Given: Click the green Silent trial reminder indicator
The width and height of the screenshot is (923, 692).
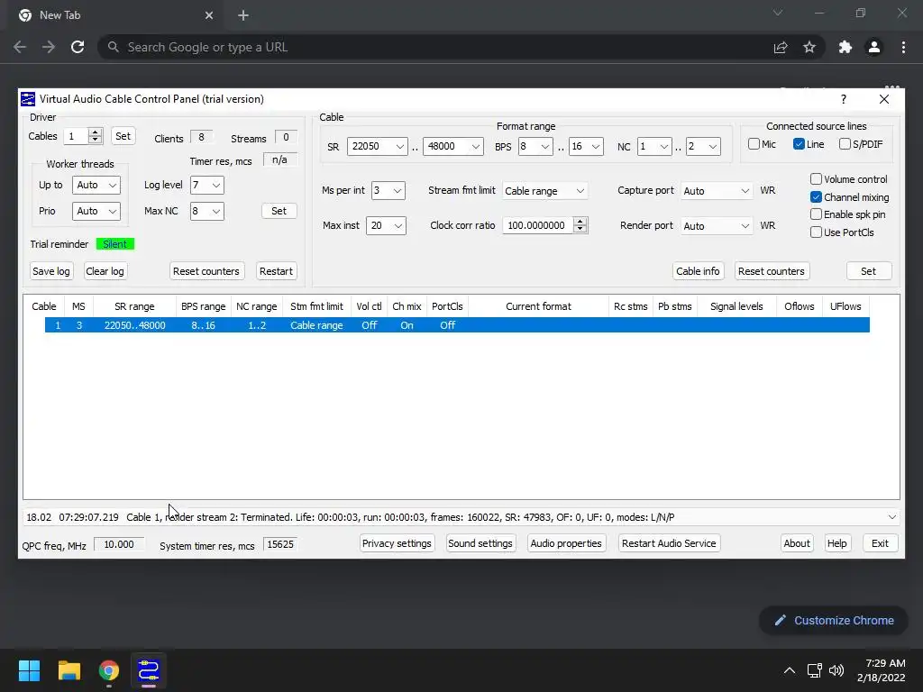Looking at the screenshot, I should 115,243.
